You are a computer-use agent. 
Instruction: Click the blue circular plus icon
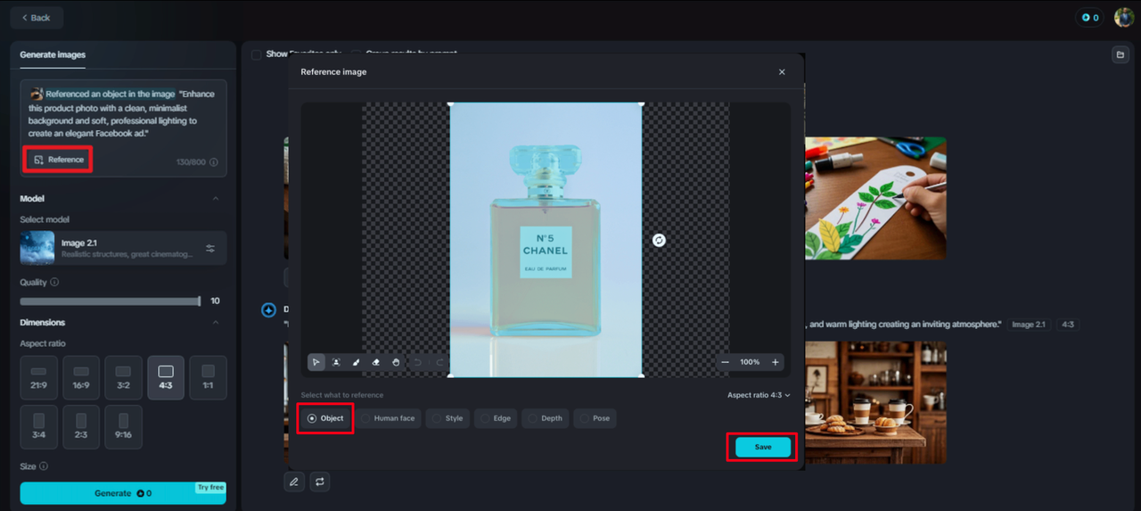(268, 310)
